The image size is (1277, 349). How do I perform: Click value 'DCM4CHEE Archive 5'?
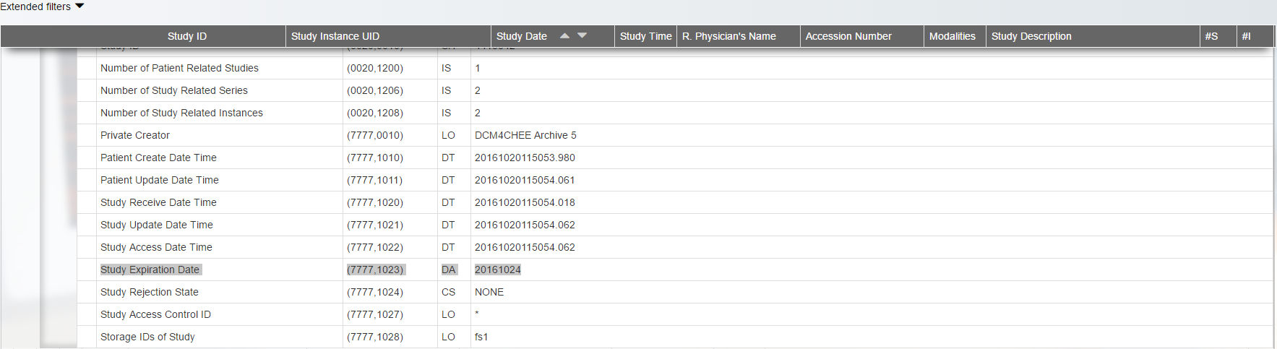pos(525,135)
